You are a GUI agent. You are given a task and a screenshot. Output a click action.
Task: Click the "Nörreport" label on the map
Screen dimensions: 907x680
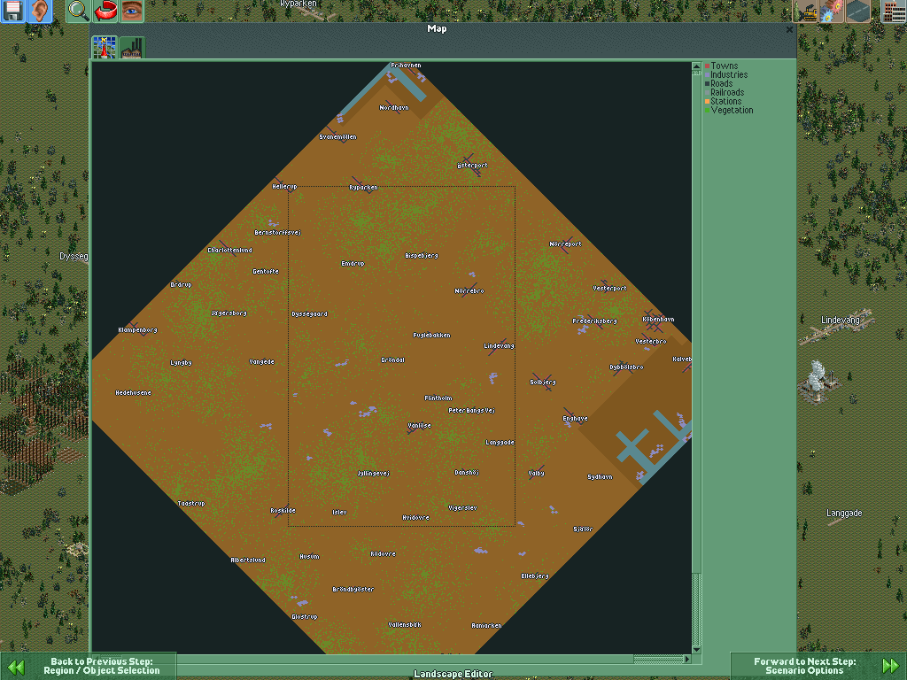[x=566, y=244]
